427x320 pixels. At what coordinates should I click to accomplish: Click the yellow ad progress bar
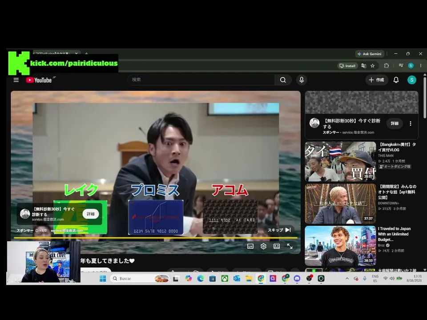click(x=156, y=238)
